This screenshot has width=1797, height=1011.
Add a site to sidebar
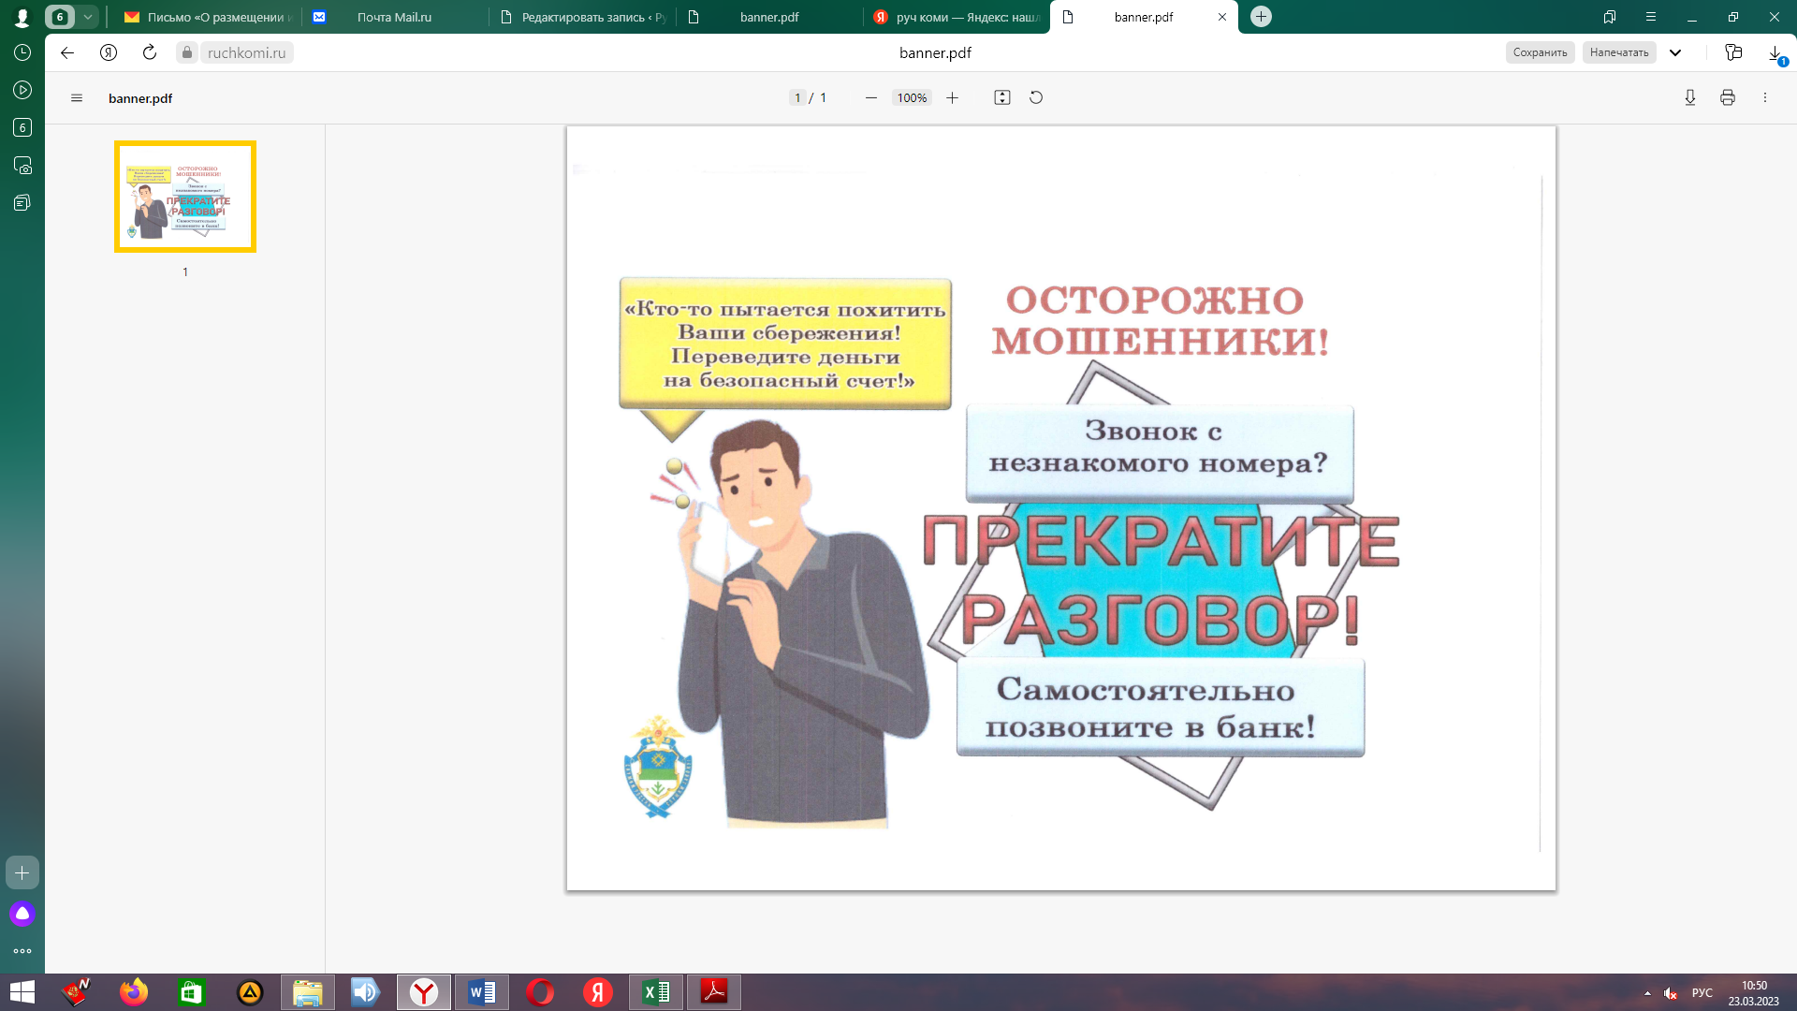click(22, 872)
